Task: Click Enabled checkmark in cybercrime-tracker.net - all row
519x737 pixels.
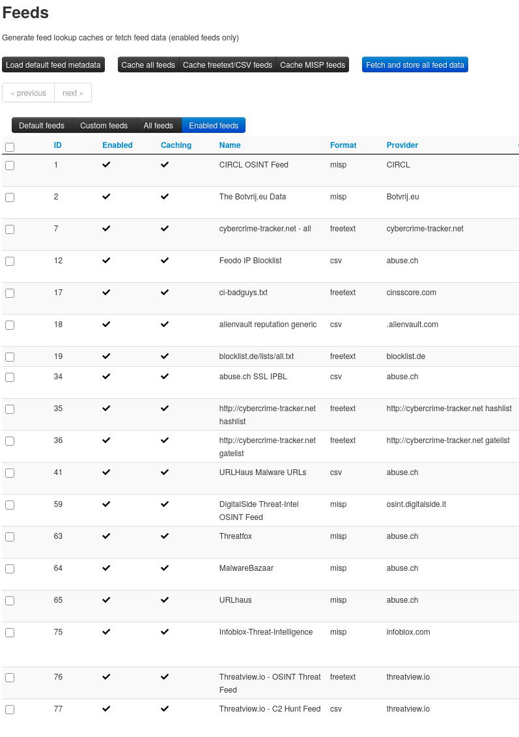Action: point(106,229)
